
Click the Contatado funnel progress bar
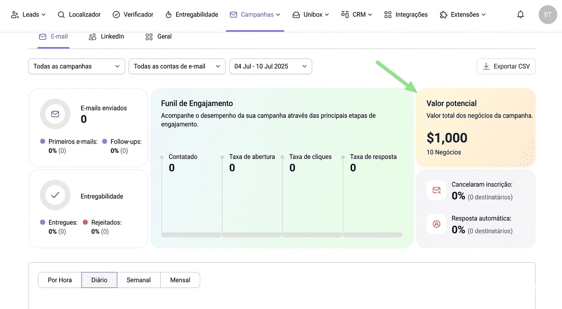click(191, 235)
